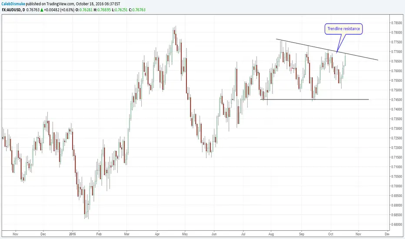This screenshot has width=405, height=239.
Task: Click the 2016 time axis label
Action: click(x=73, y=234)
